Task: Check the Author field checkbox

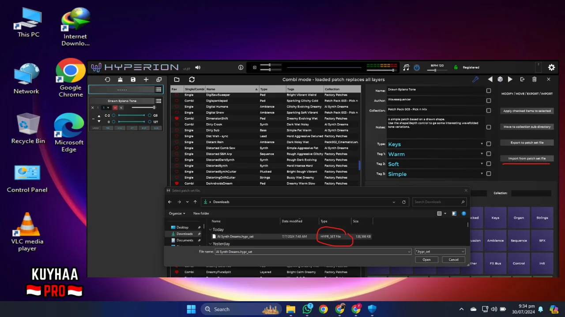Action: pos(488,100)
